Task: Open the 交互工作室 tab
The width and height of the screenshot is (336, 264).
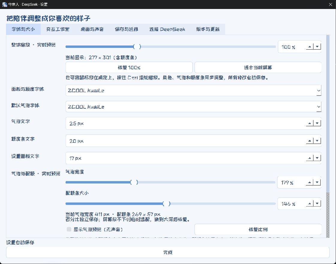Action: (x=57, y=29)
